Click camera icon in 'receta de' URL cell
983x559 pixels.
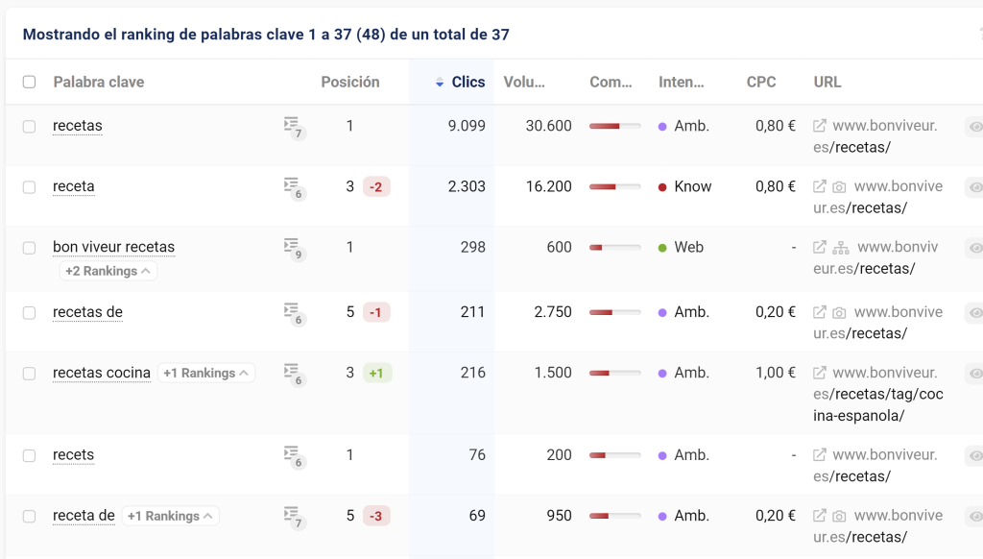840,517
